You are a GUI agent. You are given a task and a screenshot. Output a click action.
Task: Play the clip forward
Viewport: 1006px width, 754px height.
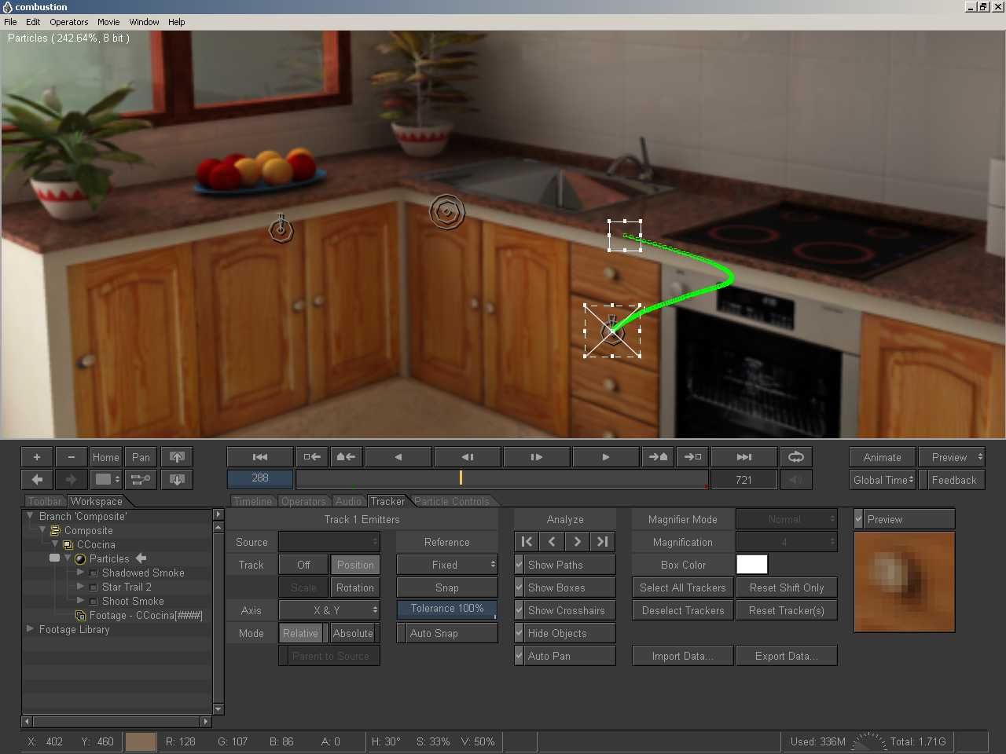[x=606, y=457]
